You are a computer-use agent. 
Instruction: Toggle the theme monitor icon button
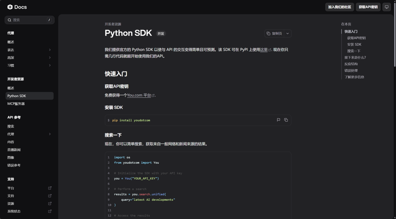point(387,7)
